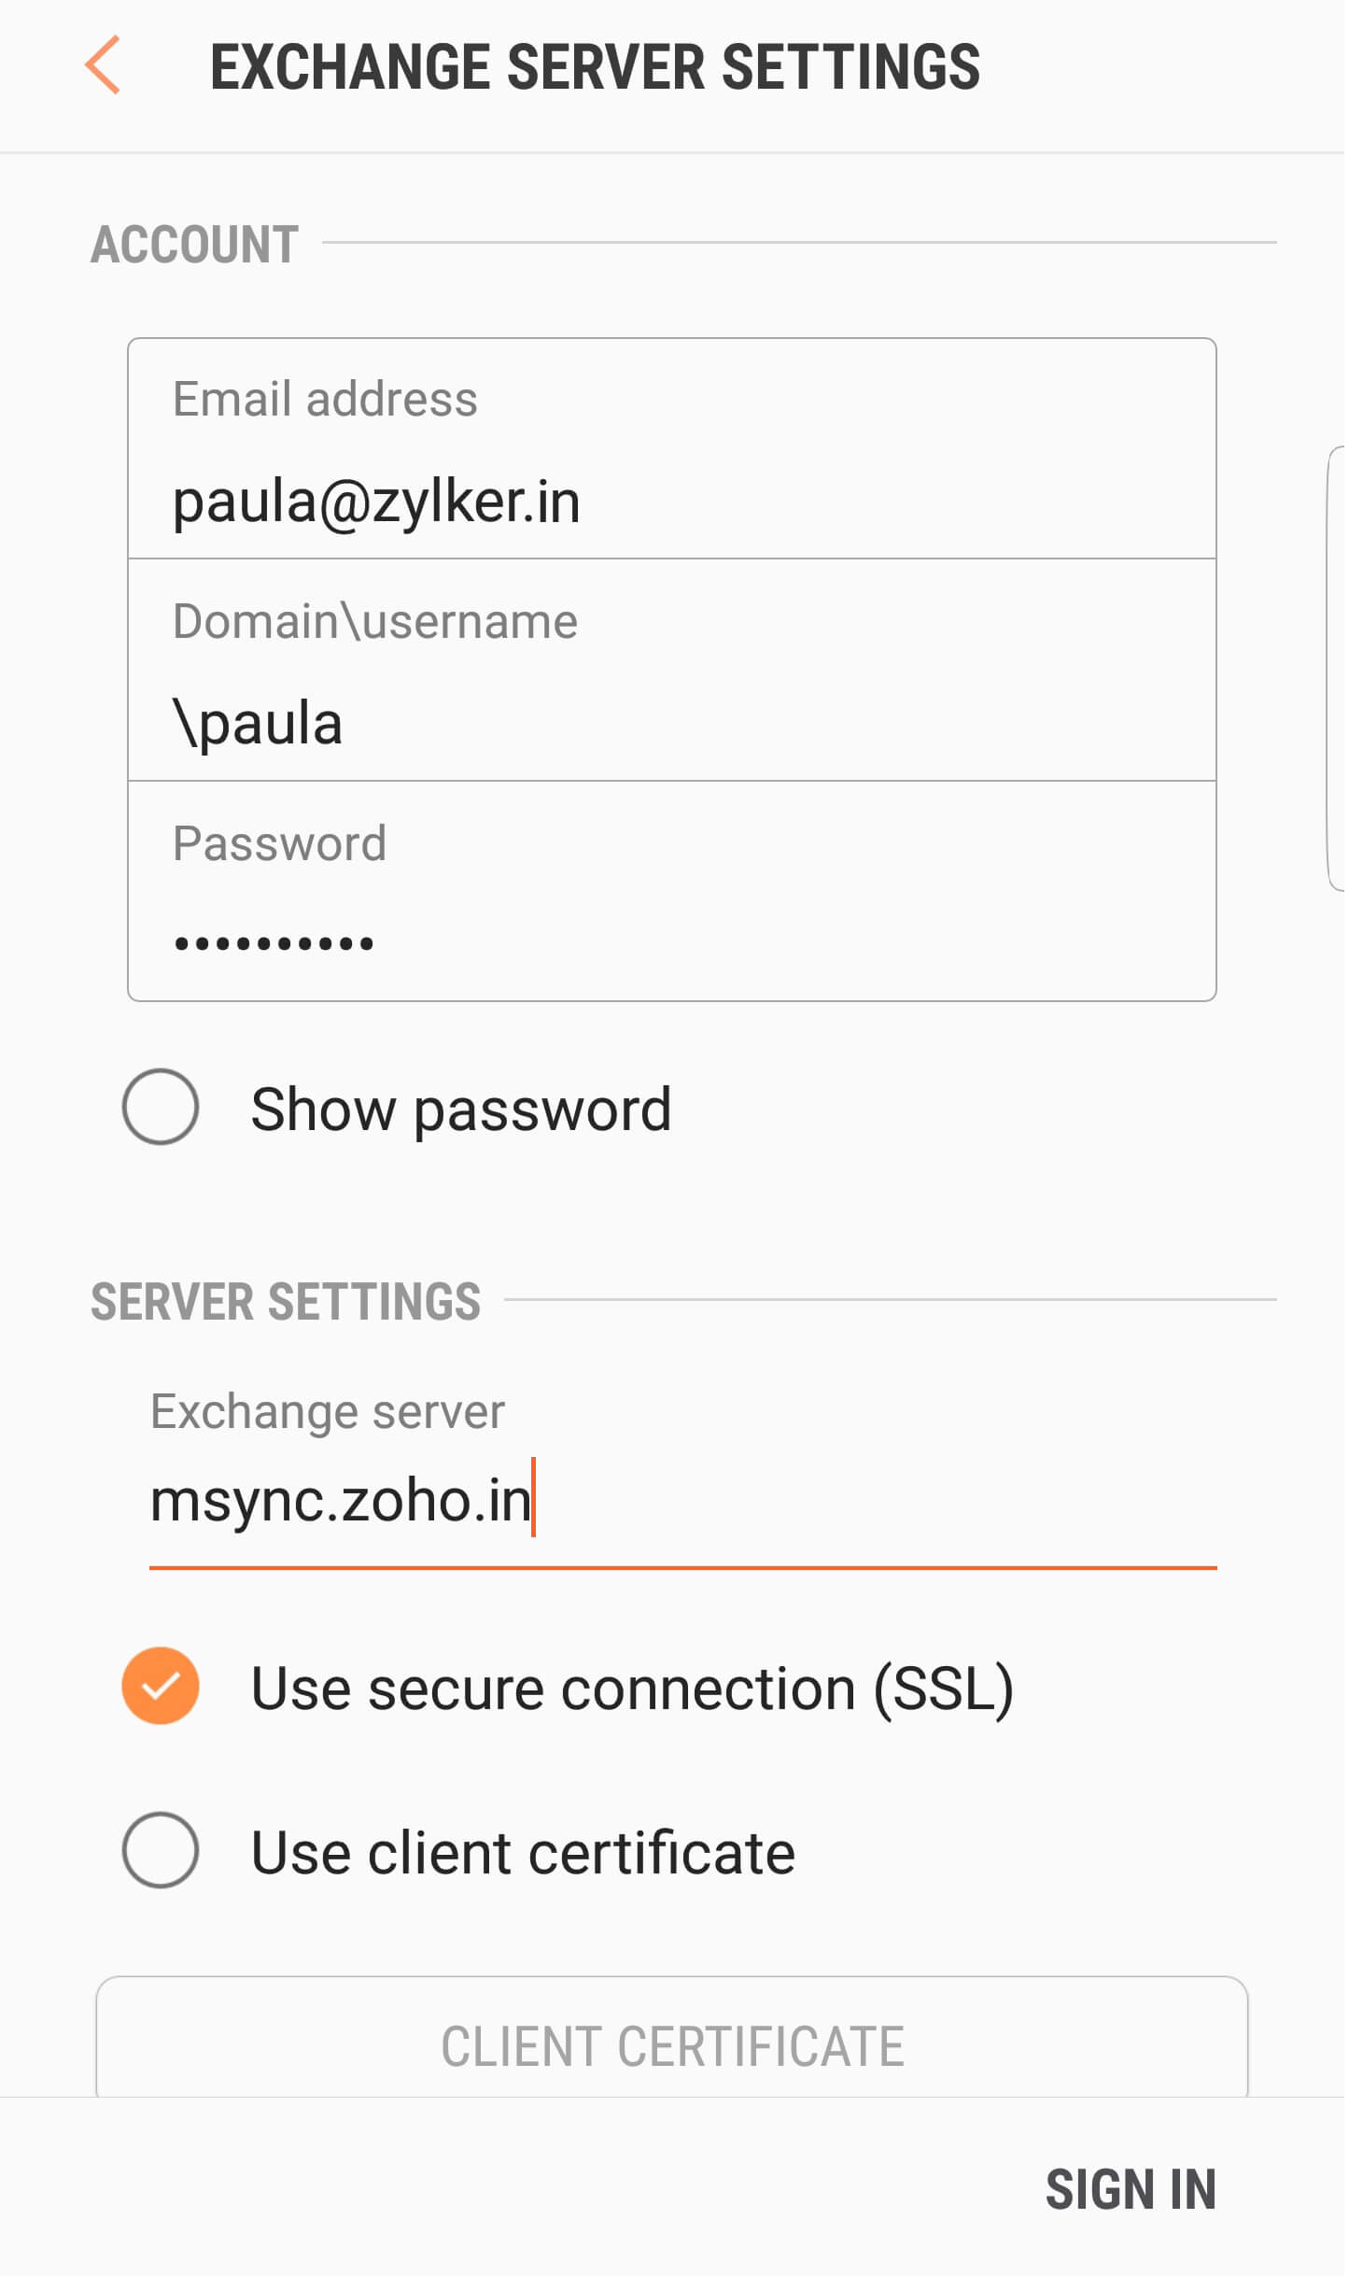Go back using the orange arrow
This screenshot has width=1349, height=2276.
103,65
